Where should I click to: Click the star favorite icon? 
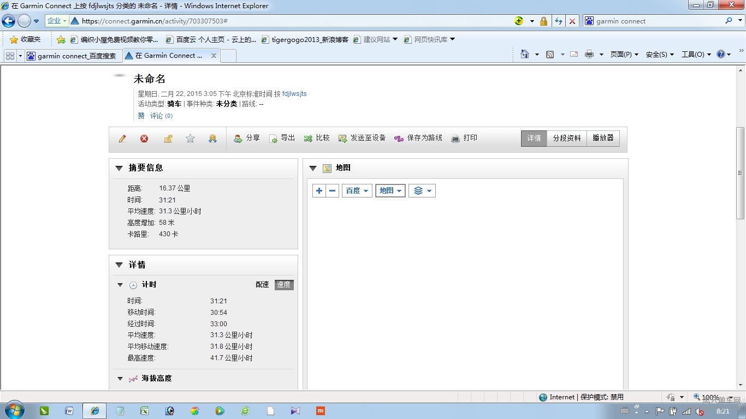click(190, 138)
